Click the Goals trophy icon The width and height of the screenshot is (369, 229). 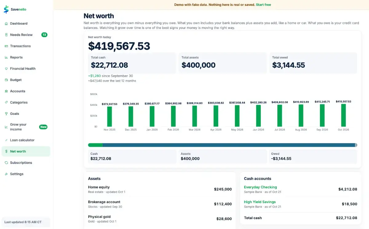(x=6, y=114)
